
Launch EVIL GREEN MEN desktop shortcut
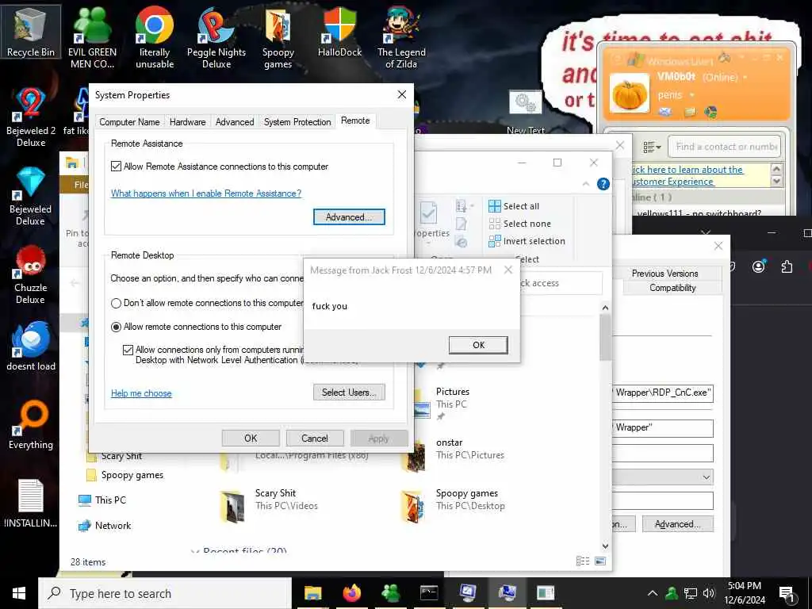coord(92,37)
